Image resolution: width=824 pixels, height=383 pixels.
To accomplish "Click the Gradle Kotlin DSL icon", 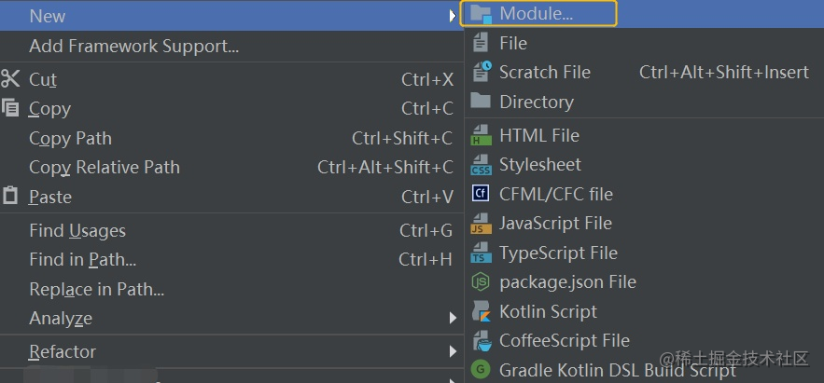I will (x=481, y=369).
